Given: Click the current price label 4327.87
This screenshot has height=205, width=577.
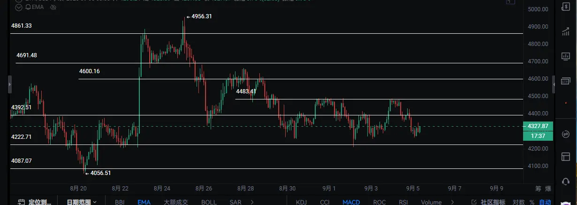Looking at the screenshot, I should click(x=538, y=126).
